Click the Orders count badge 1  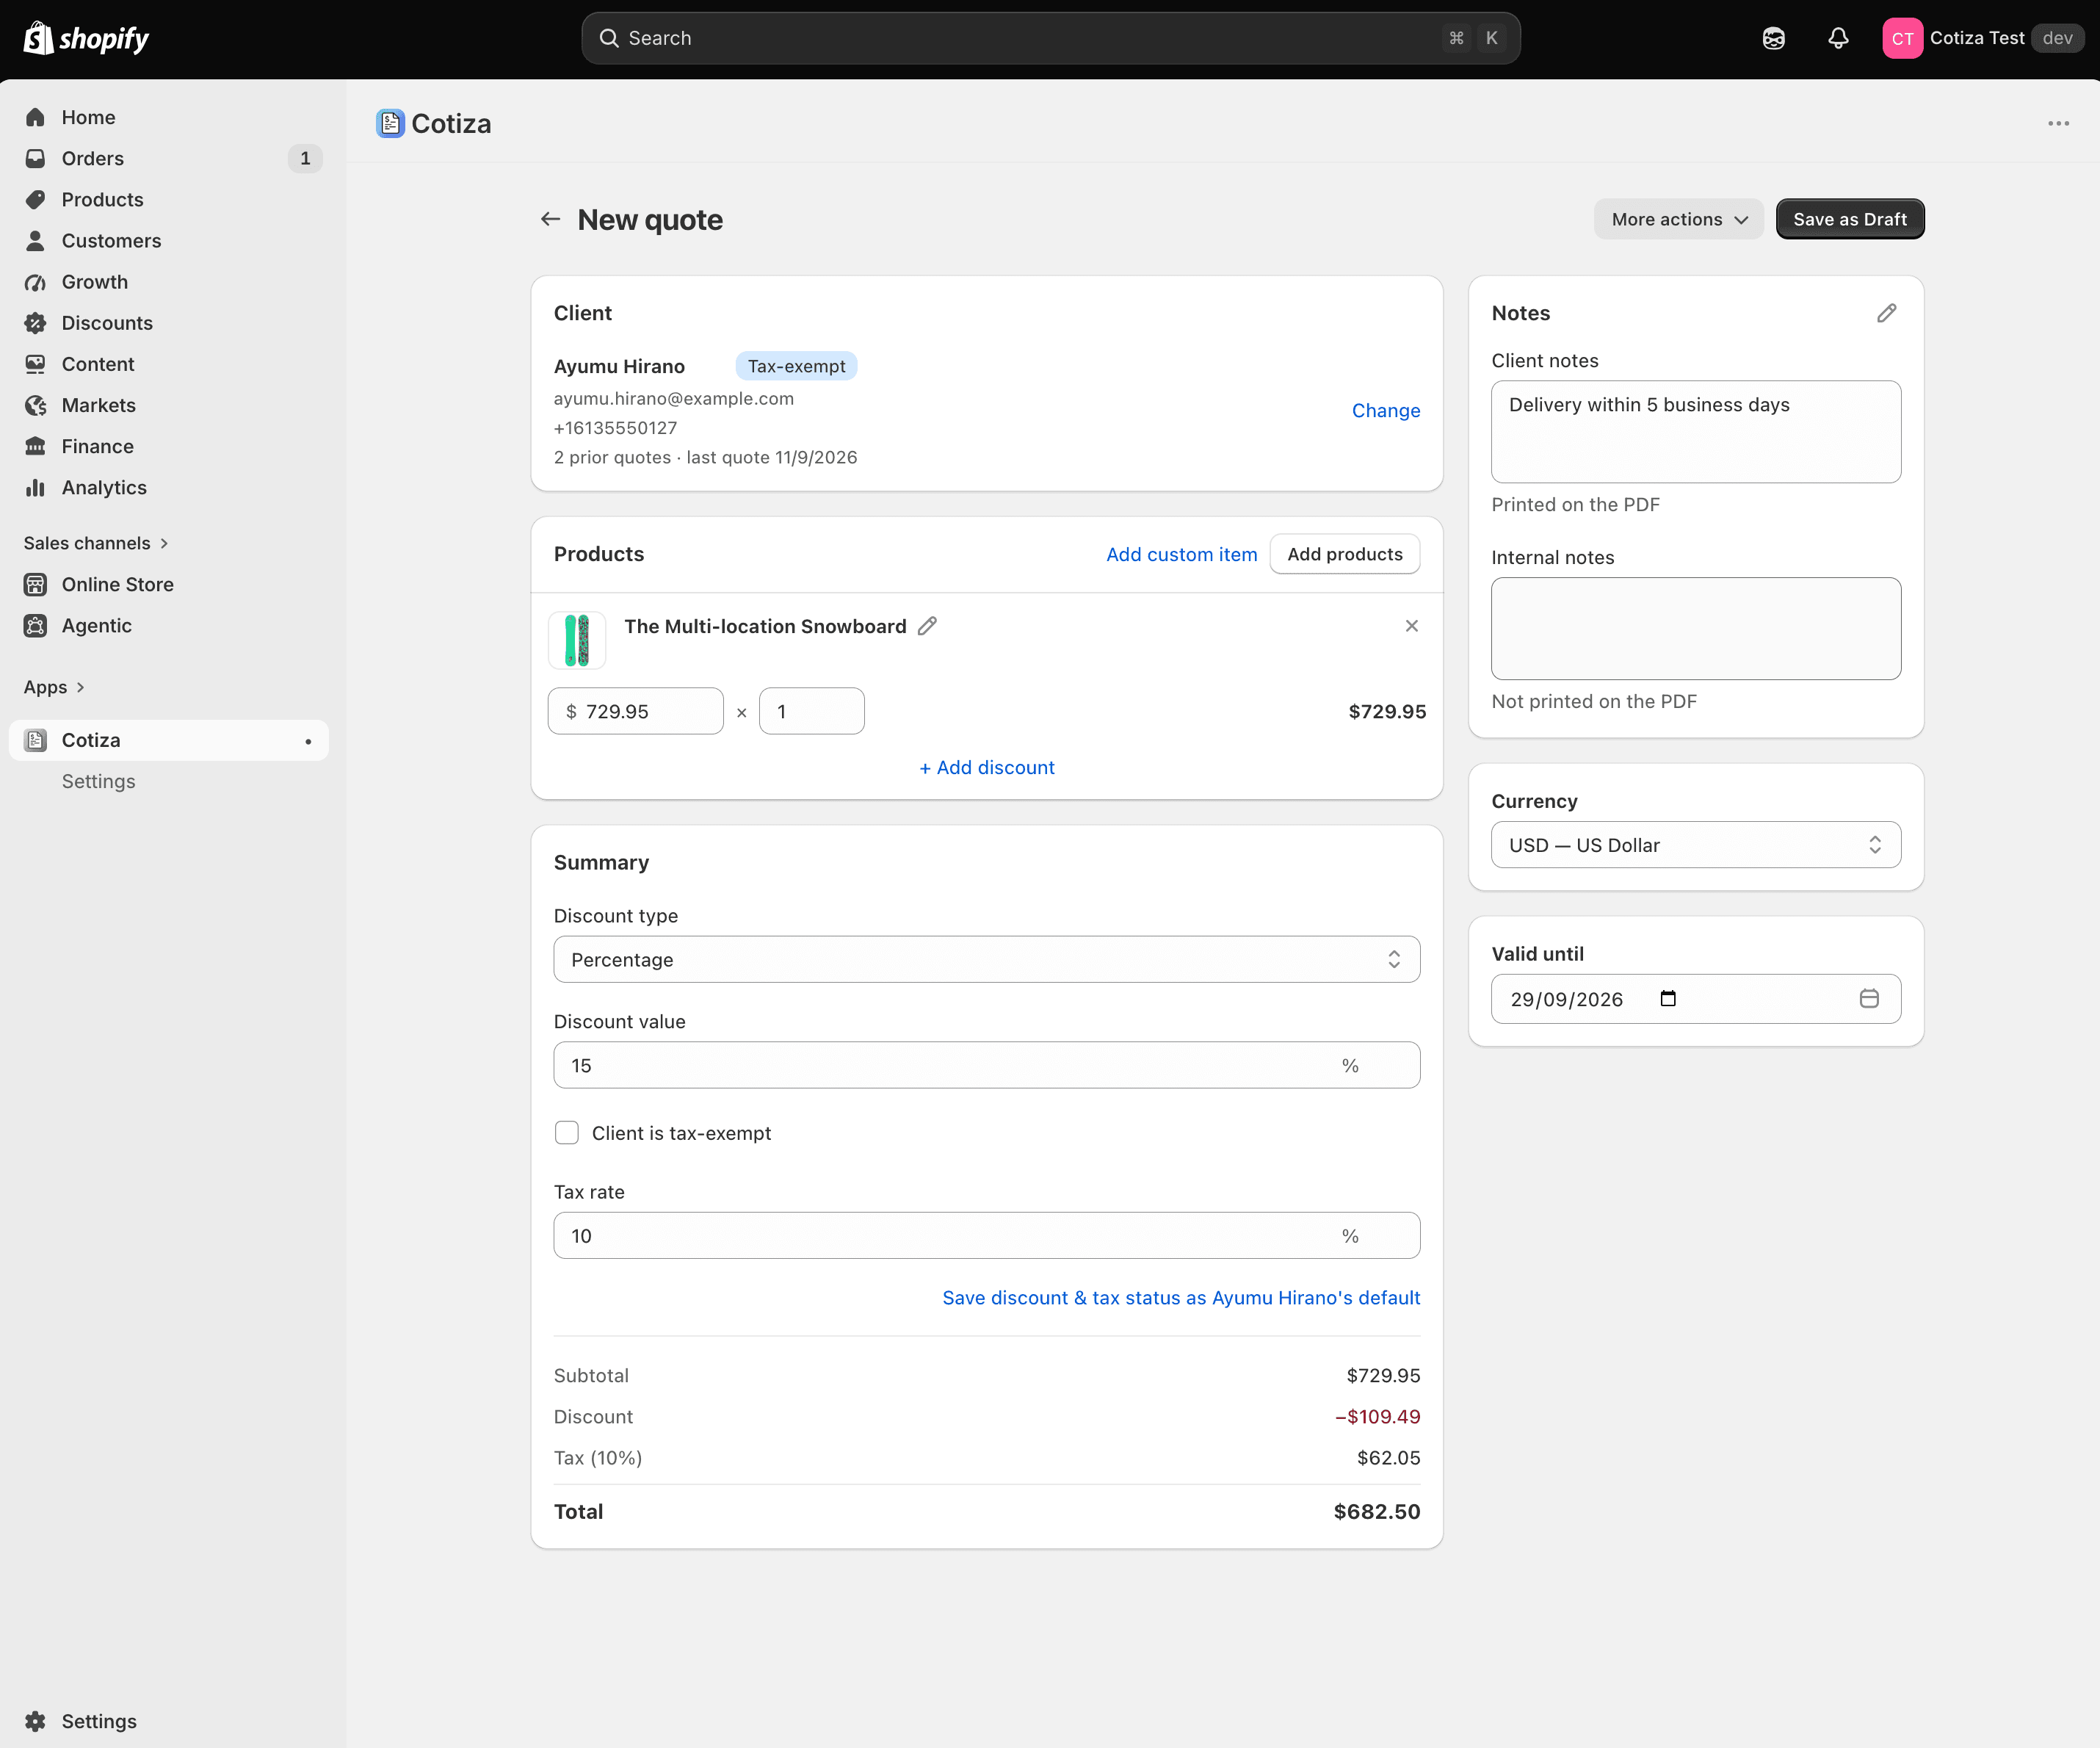click(305, 158)
